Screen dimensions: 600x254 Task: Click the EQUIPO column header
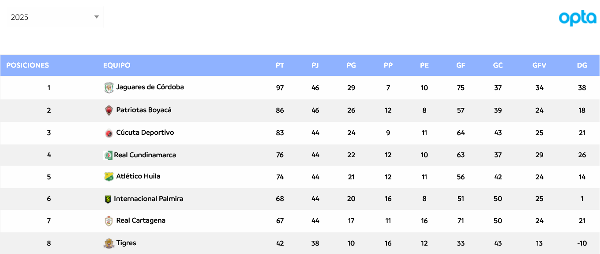(117, 65)
